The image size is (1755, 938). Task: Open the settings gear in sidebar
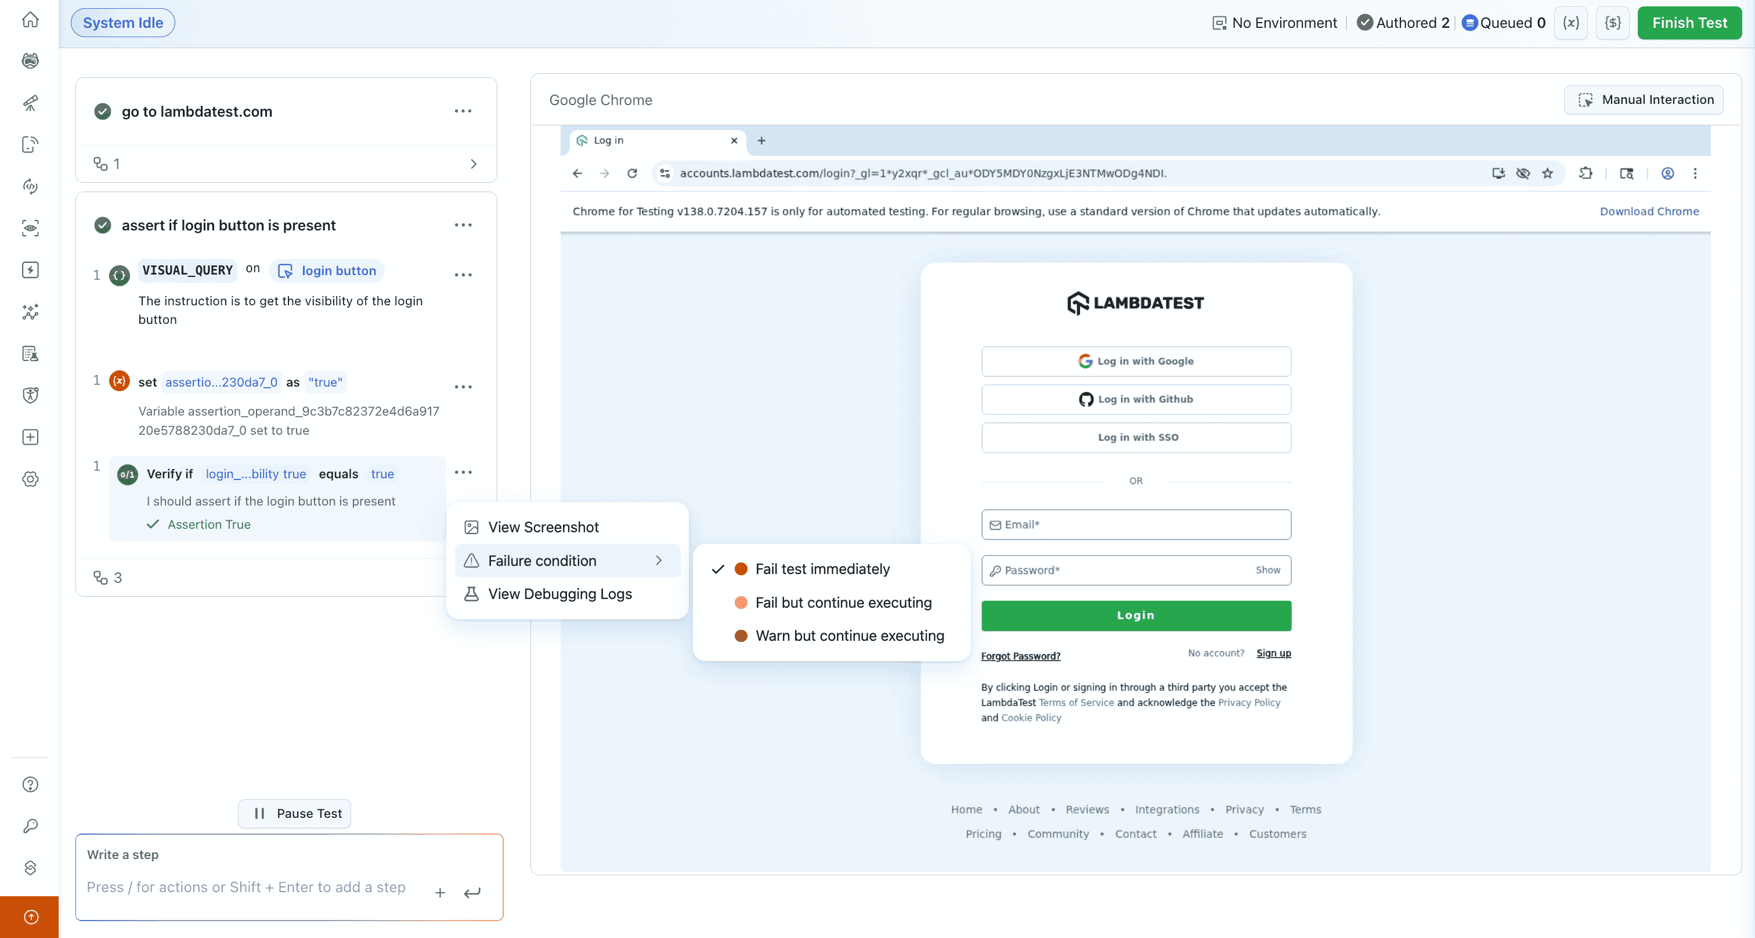pos(30,479)
